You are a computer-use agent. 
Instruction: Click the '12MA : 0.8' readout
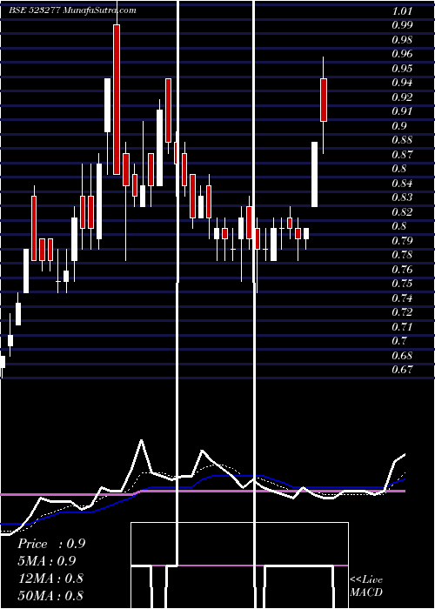click(x=50, y=579)
